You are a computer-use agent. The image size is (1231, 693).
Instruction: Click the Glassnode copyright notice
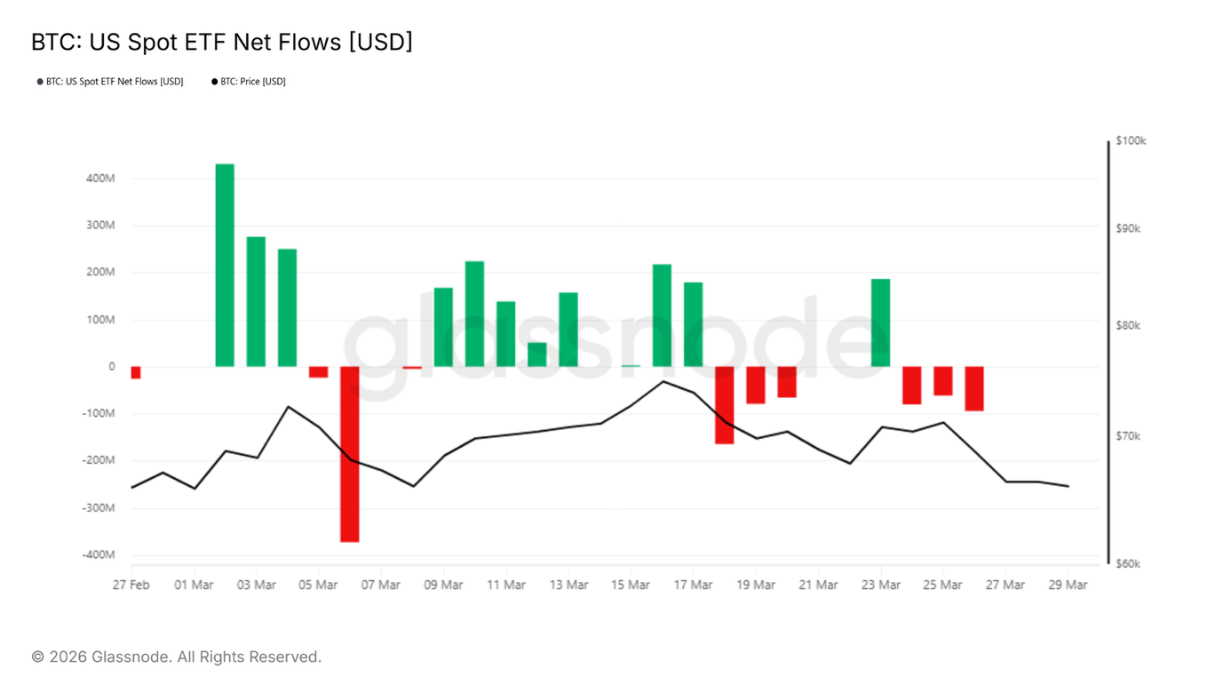coord(176,657)
